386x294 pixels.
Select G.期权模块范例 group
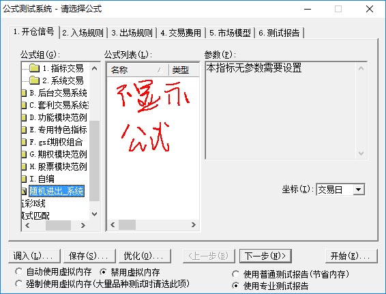[58, 154]
